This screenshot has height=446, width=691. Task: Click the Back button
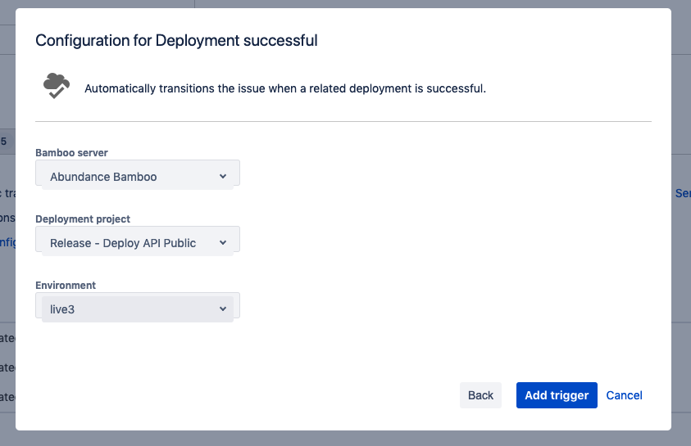(x=480, y=395)
